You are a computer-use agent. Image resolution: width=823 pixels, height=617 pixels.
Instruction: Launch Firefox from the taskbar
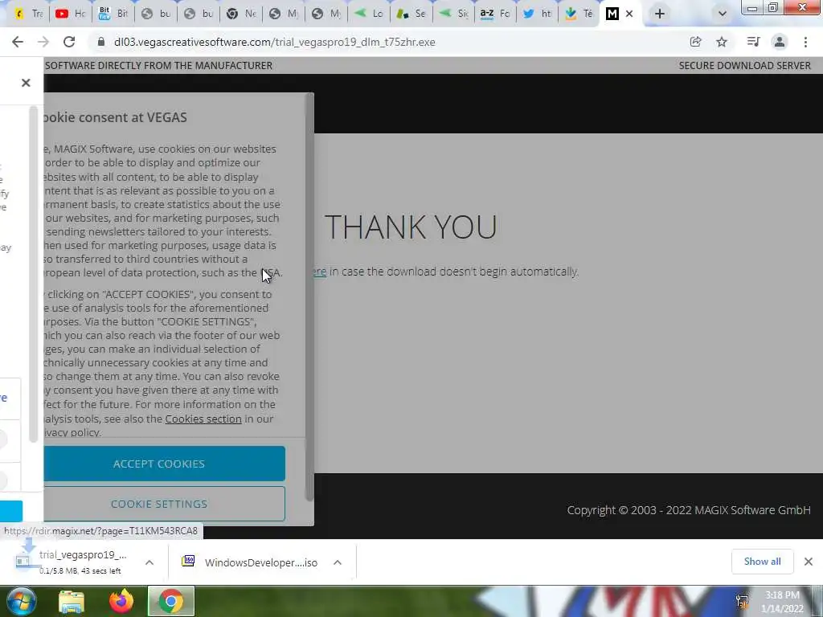pos(121,602)
